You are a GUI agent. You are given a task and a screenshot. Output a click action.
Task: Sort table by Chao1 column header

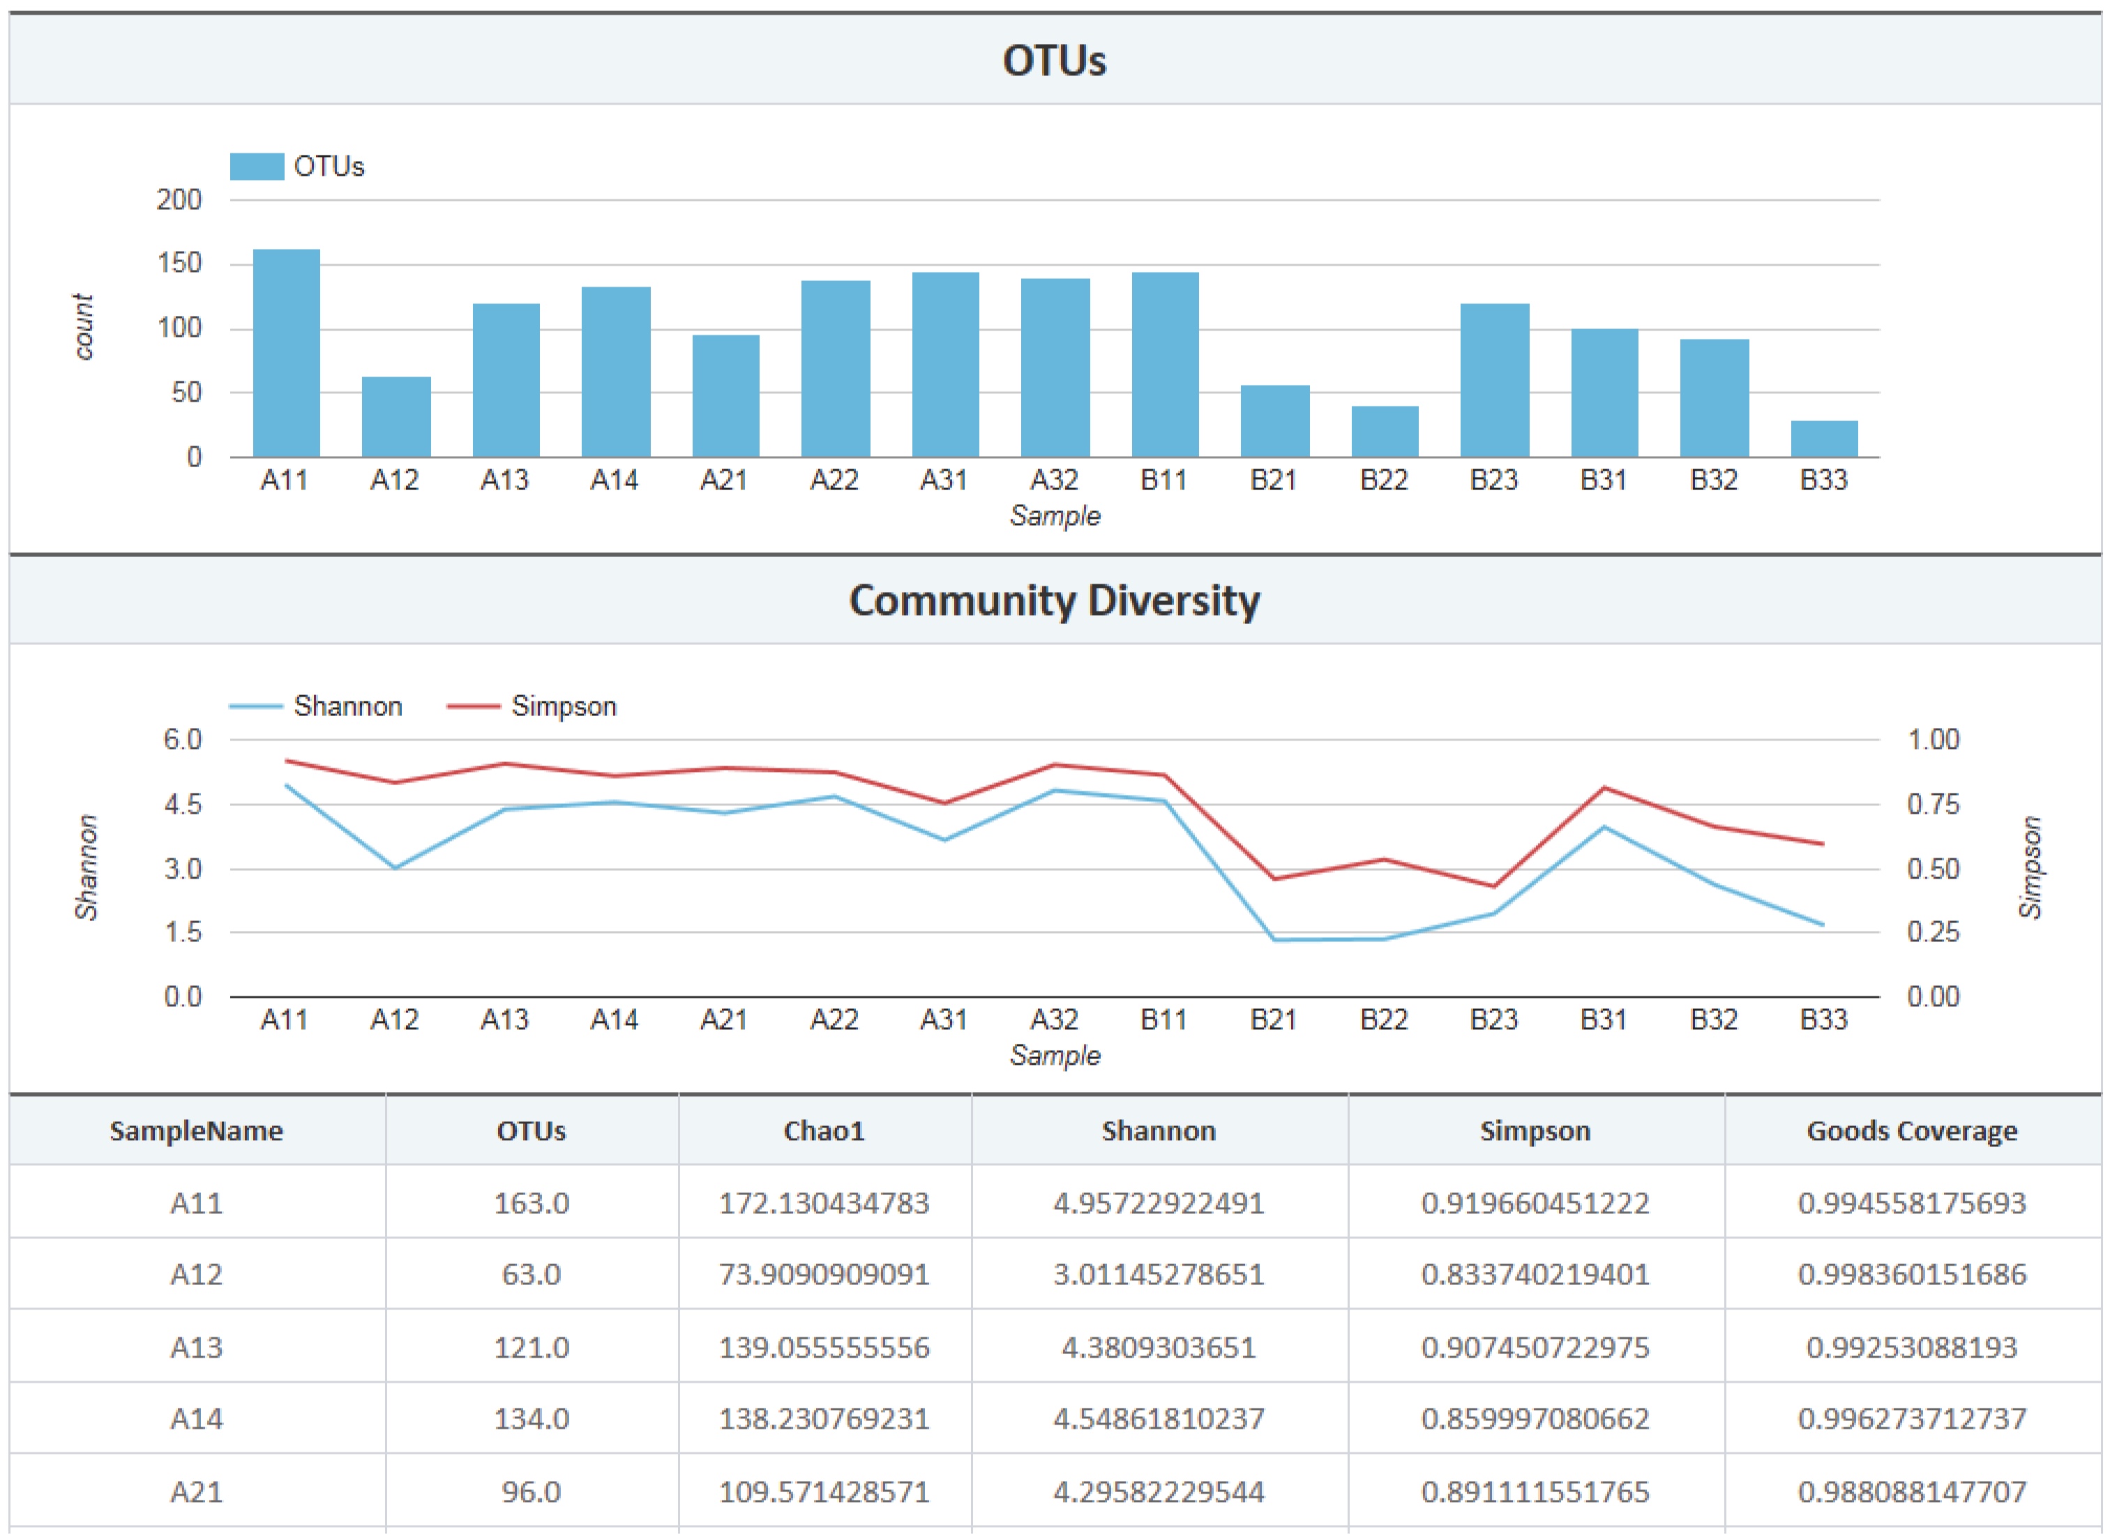click(x=824, y=1130)
